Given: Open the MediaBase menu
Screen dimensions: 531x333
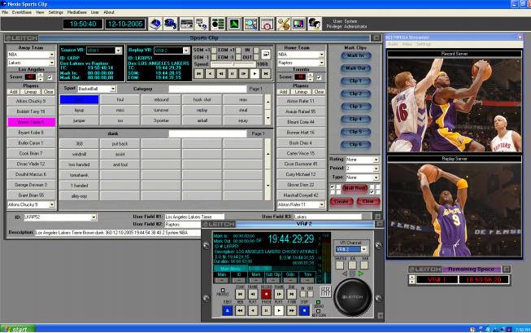Looking at the screenshot, I should (78, 12).
